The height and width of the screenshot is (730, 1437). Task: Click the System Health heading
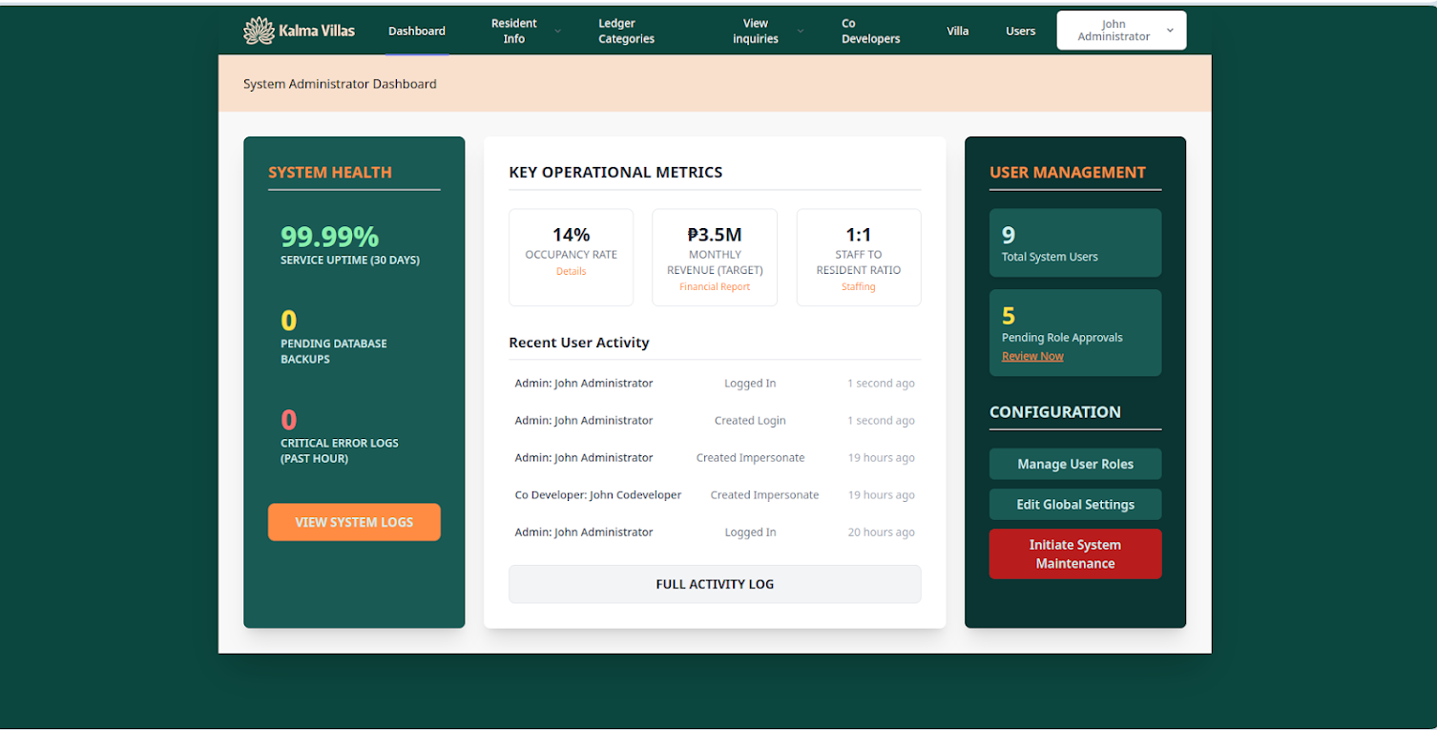click(x=330, y=173)
